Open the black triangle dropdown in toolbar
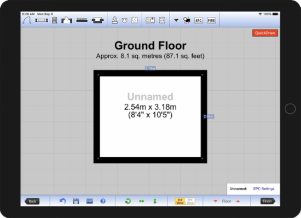Screen dimensions: 301x218 pos(176,20)
